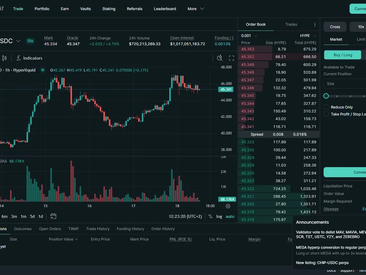366x275 pixels.
Task: Open the candlestick chart type icon
Action: (4, 58)
